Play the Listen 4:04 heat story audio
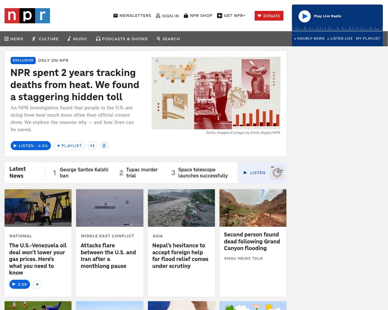The width and height of the screenshot is (388, 310). [x=31, y=146]
